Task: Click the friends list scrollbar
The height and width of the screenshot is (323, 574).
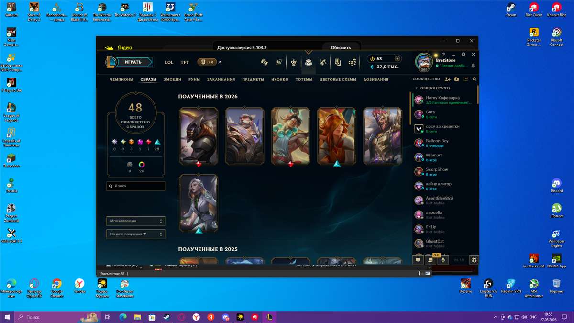Action: [478, 94]
